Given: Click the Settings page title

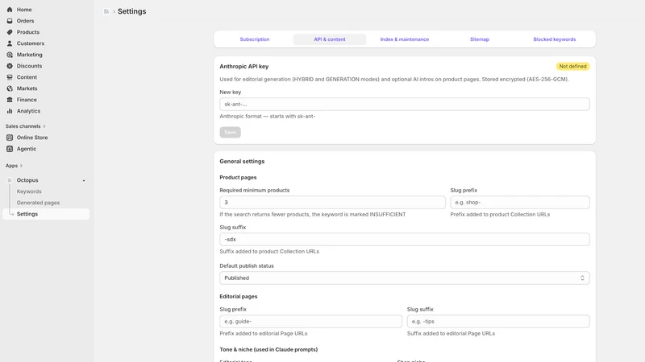Looking at the screenshot, I should (x=131, y=11).
